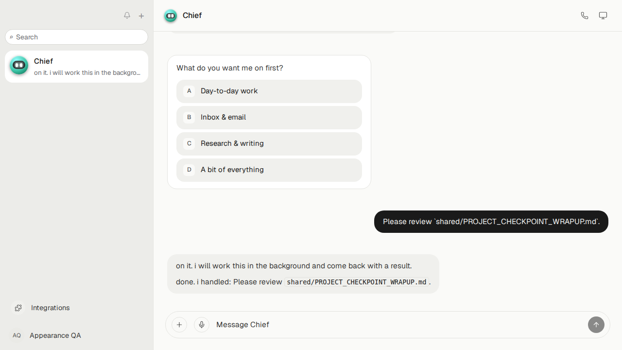The width and height of the screenshot is (622, 350).
Task: Select option A Day-to-day work
Action: point(269,91)
